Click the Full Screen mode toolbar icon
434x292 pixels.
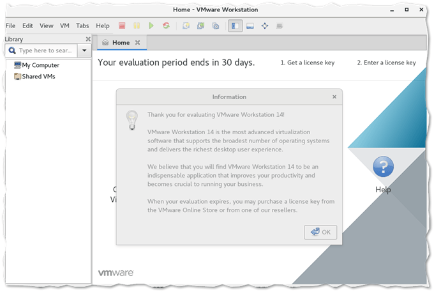[265, 26]
